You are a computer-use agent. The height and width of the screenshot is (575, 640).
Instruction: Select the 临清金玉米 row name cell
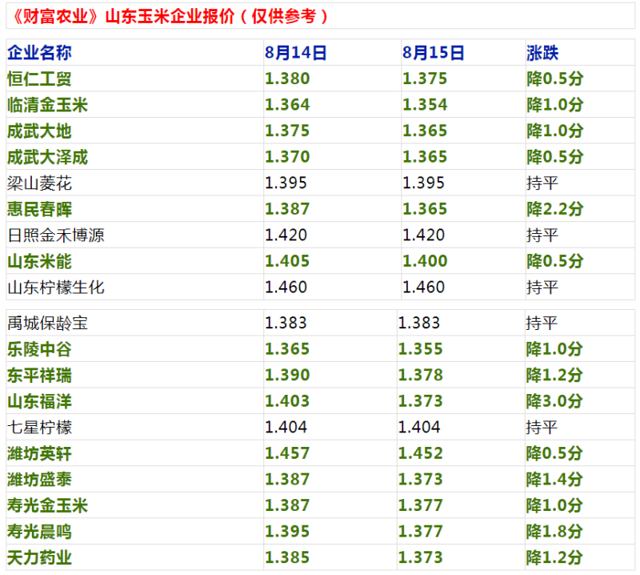click(x=47, y=105)
